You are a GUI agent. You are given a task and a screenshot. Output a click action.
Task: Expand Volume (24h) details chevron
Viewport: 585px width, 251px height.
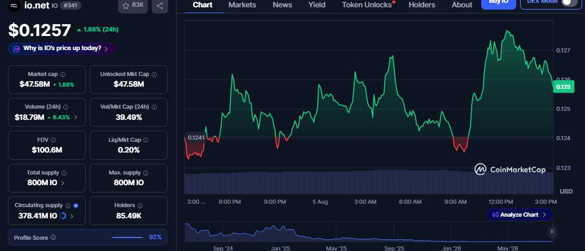click(x=76, y=117)
